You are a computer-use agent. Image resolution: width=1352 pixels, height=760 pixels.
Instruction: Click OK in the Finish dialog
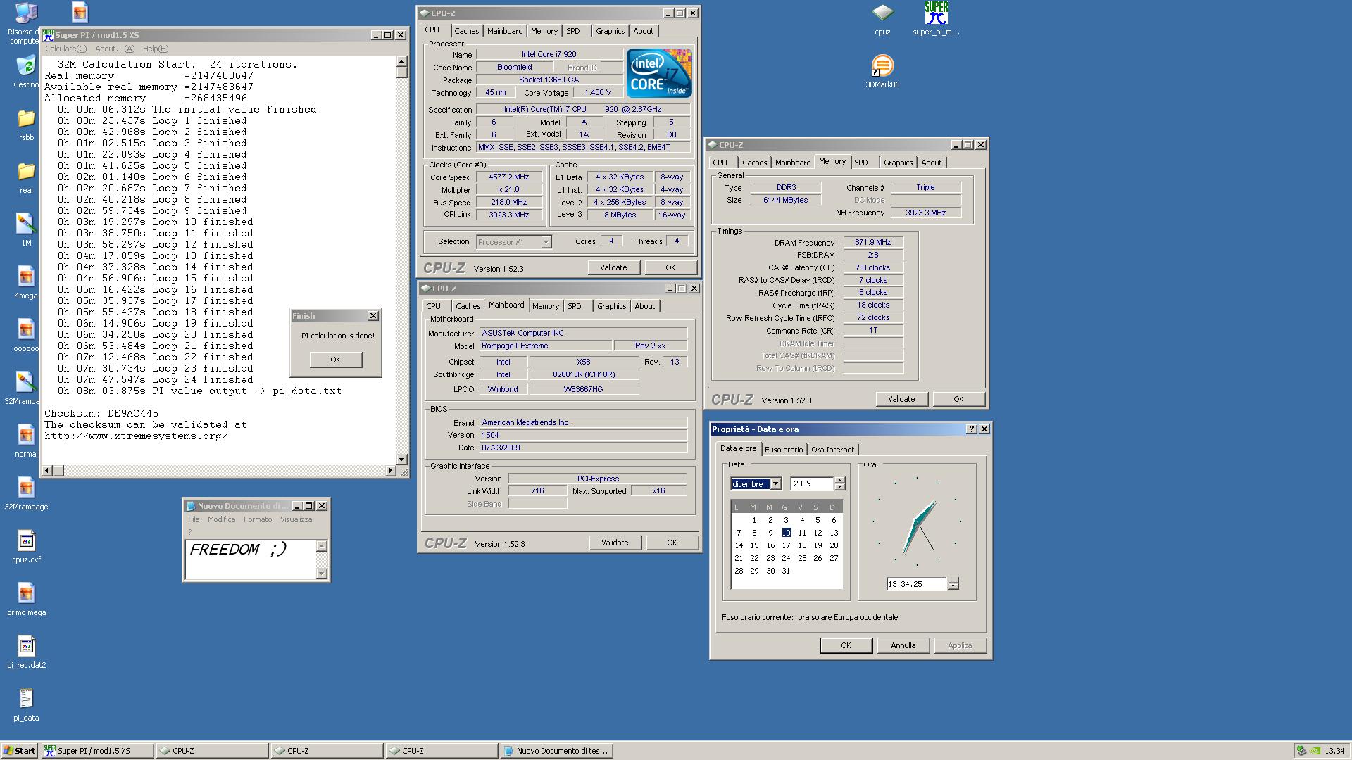pyautogui.click(x=335, y=360)
